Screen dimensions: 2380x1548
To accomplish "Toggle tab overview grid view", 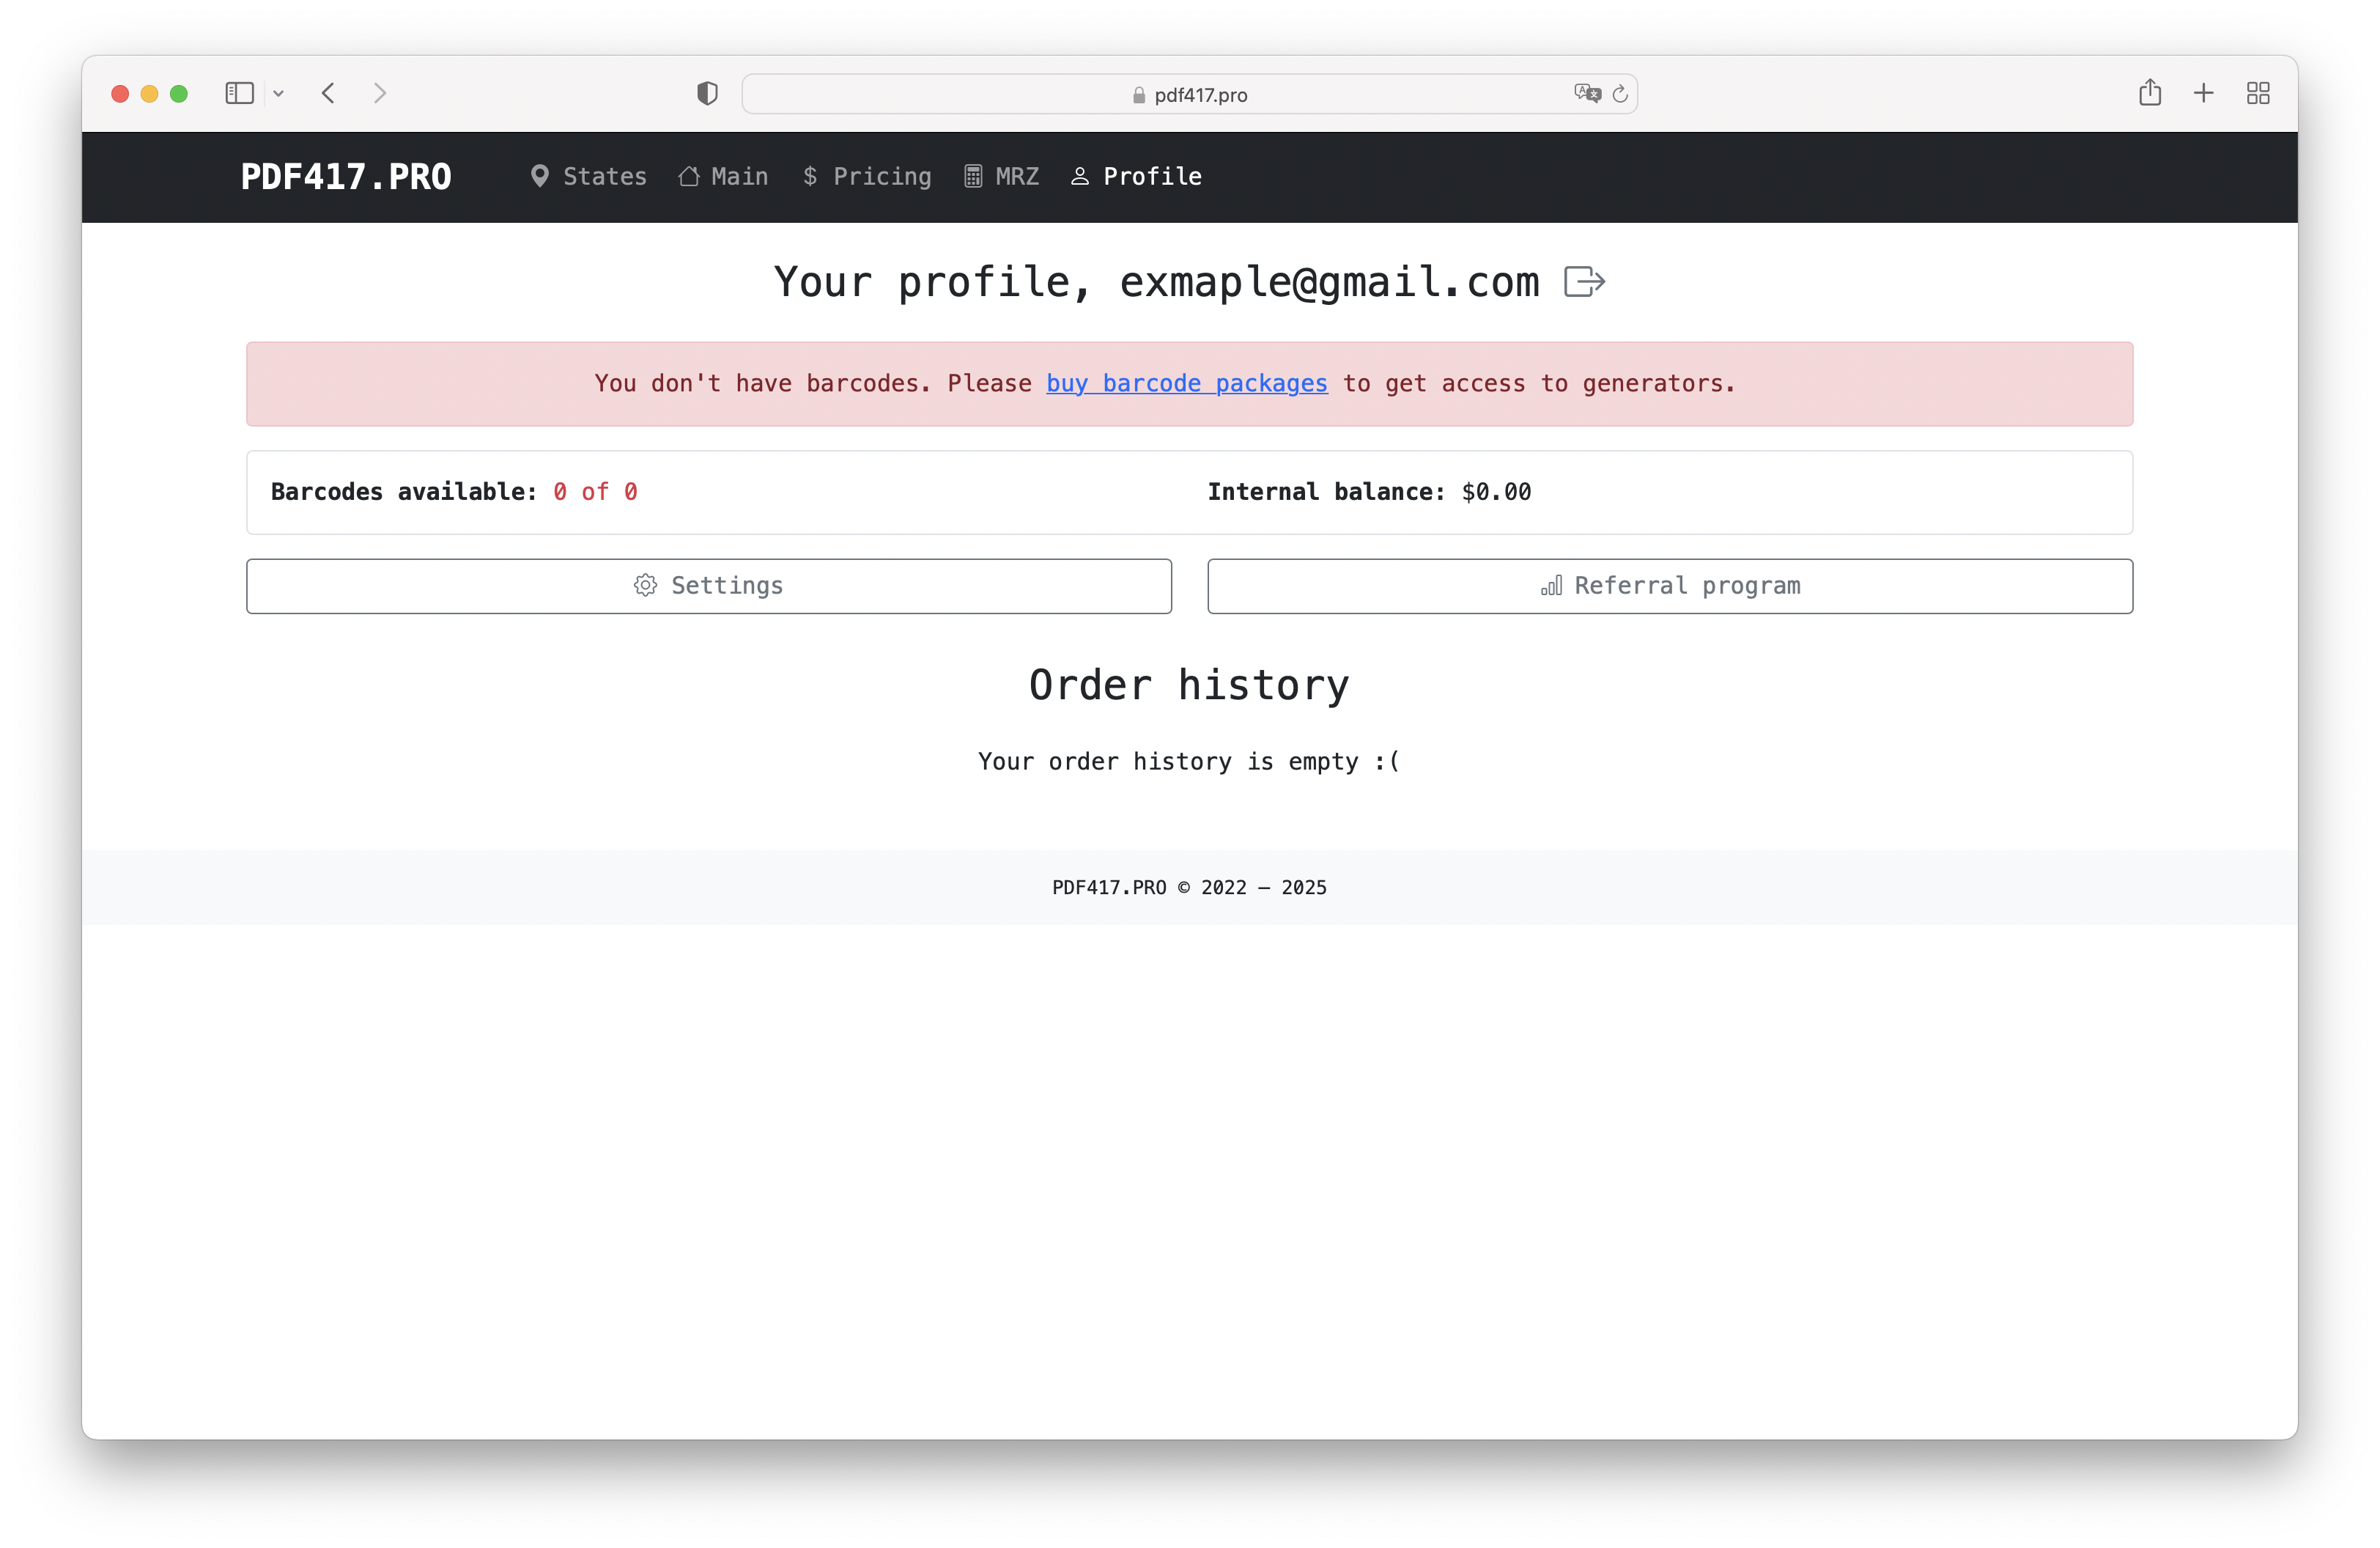I will coord(2258,93).
